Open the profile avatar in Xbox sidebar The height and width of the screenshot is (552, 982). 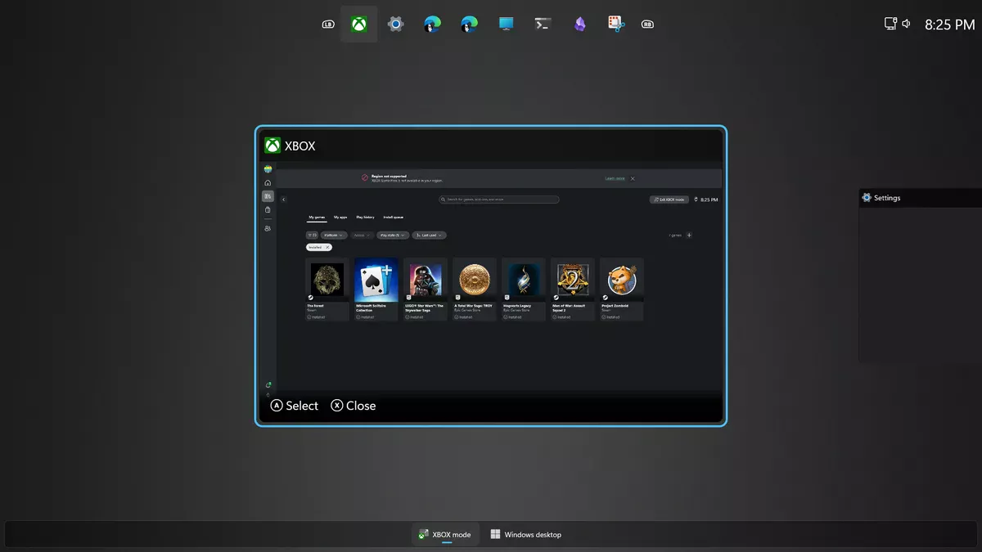(x=268, y=169)
